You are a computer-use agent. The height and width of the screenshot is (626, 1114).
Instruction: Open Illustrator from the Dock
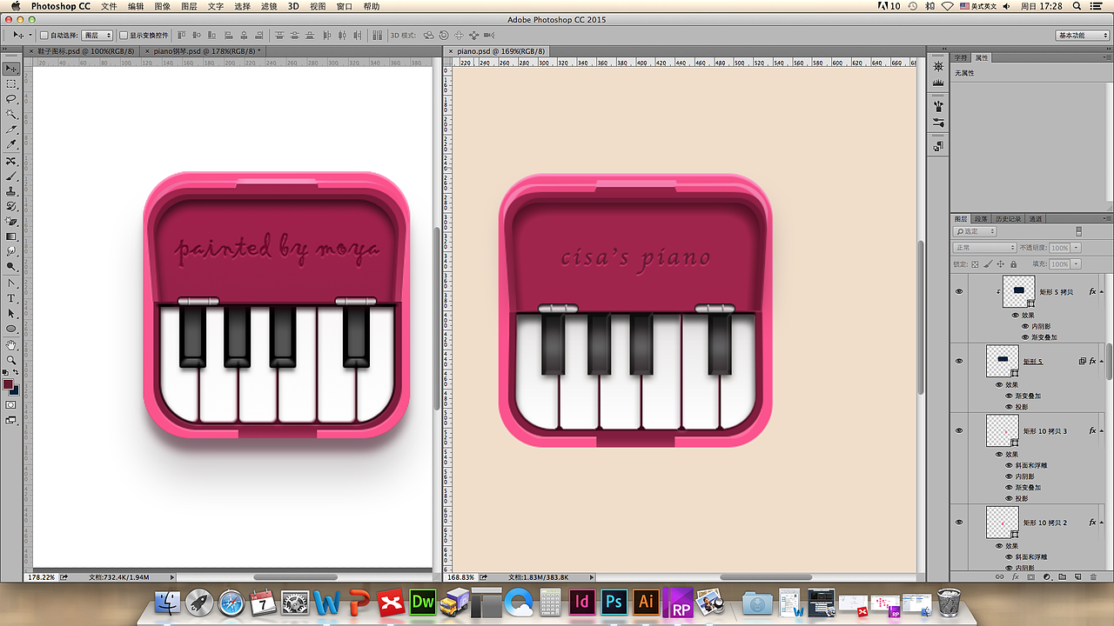[x=646, y=601]
